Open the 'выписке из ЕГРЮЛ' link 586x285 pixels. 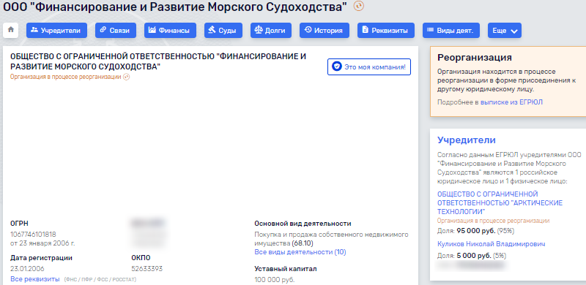coord(511,102)
